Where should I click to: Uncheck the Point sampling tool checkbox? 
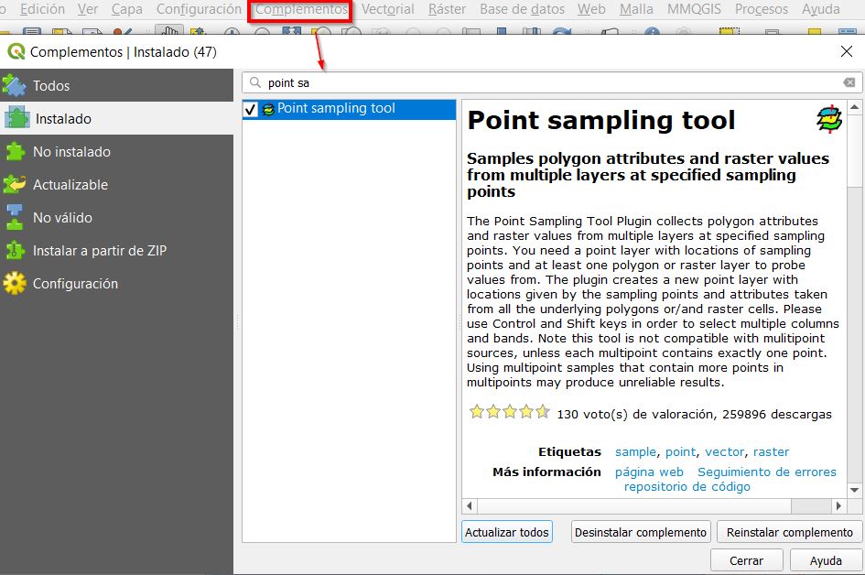tap(251, 110)
